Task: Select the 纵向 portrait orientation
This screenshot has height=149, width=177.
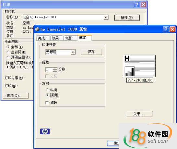Action: 47,90
